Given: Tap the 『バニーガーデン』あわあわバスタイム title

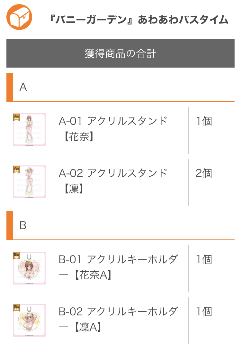Looking at the screenshot, I should pos(138,20).
